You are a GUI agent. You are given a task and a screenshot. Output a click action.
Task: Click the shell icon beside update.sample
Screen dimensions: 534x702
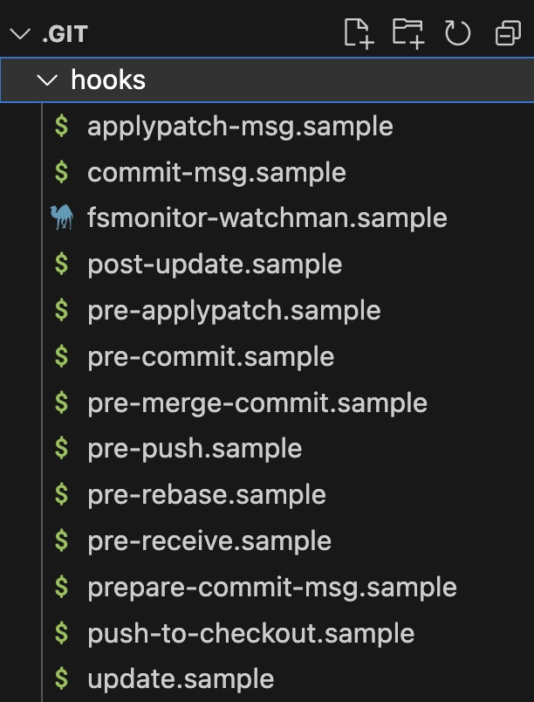[x=62, y=678]
